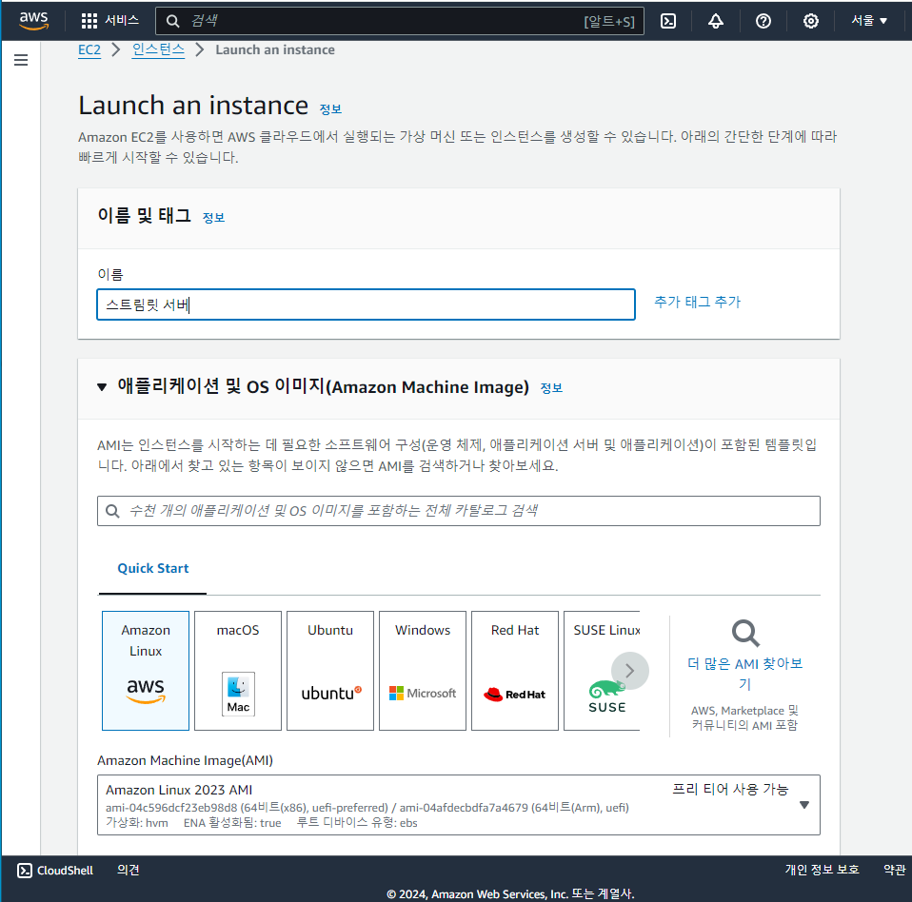Click the AWS logo home icon
The image size is (912, 902).
pyautogui.click(x=33, y=20)
